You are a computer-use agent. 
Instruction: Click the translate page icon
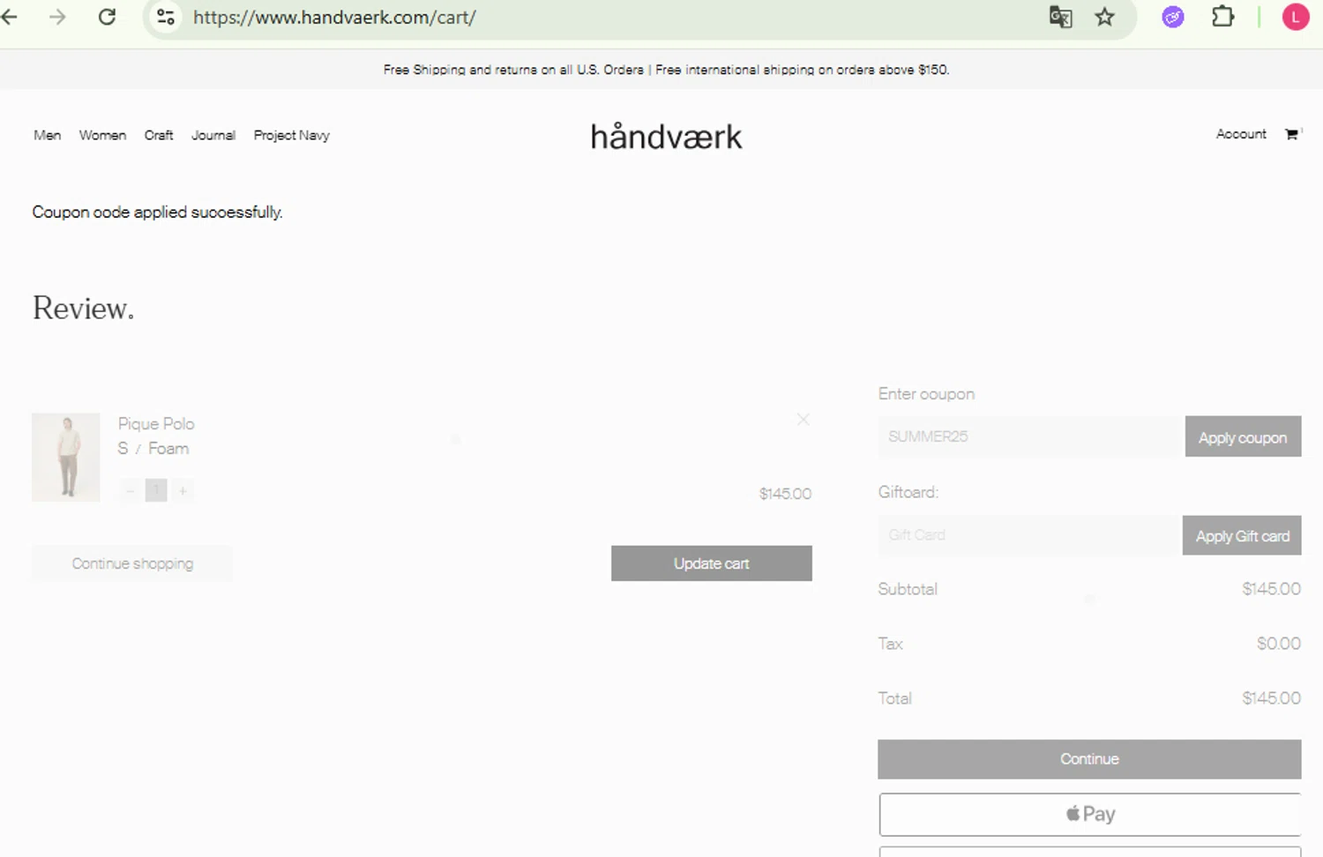[x=1060, y=17]
